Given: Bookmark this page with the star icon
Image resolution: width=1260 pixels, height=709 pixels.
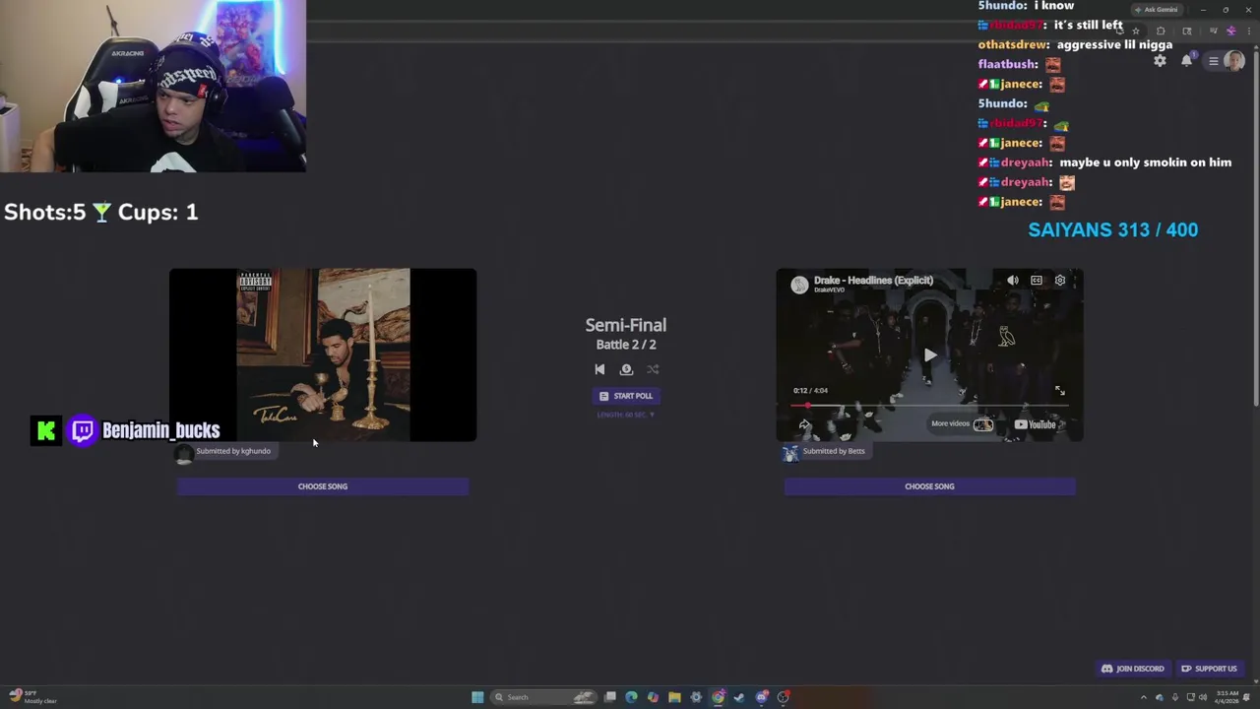Looking at the screenshot, I should point(1136,31).
